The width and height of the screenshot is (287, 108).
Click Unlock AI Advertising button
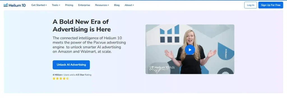71,65
